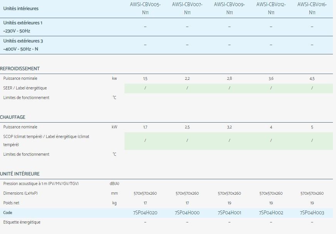This screenshot has width=336, height=234.
Task: Select product code 7SP04H001
Action: (x=229, y=213)
